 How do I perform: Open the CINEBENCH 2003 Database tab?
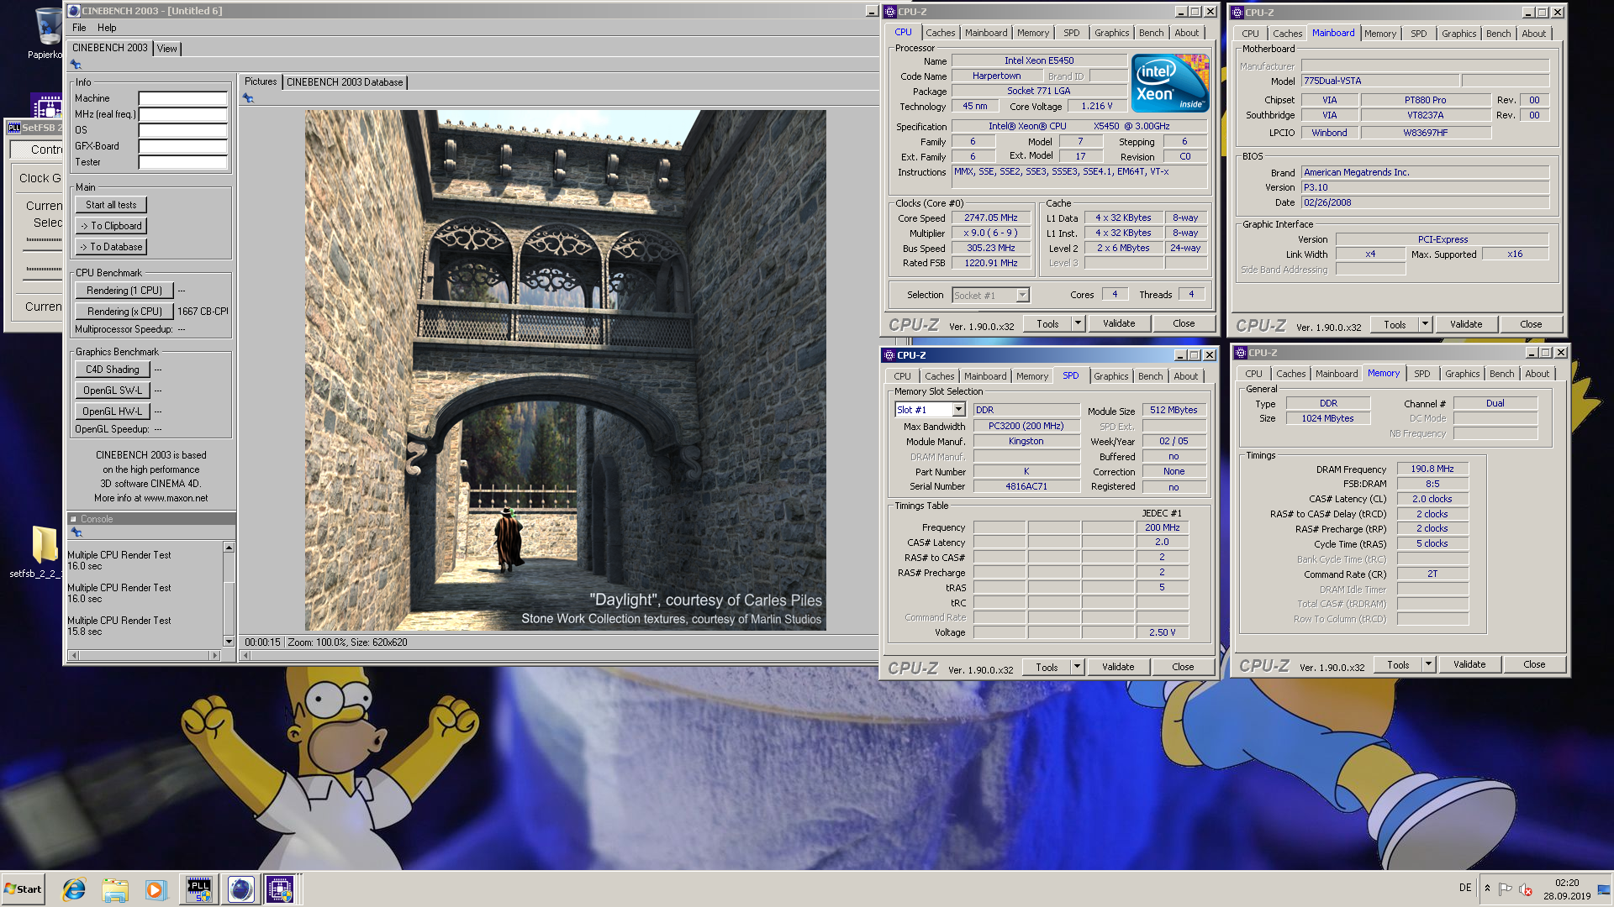(345, 82)
